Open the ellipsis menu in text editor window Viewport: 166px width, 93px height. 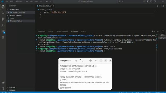(x=84, y=60)
